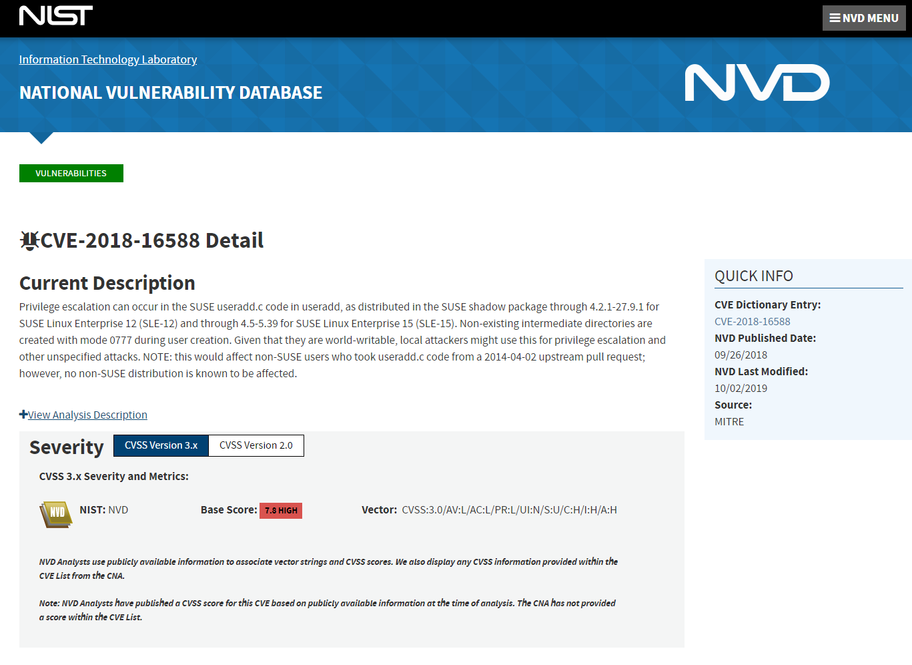This screenshot has height=665, width=912.
Task: Click the italic note starting 'Note: NVD Analysts have published'
Action: click(328, 610)
